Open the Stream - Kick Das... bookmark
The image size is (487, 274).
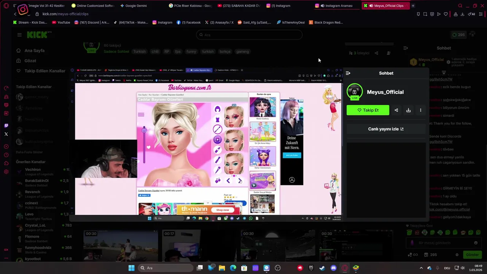(x=30, y=22)
